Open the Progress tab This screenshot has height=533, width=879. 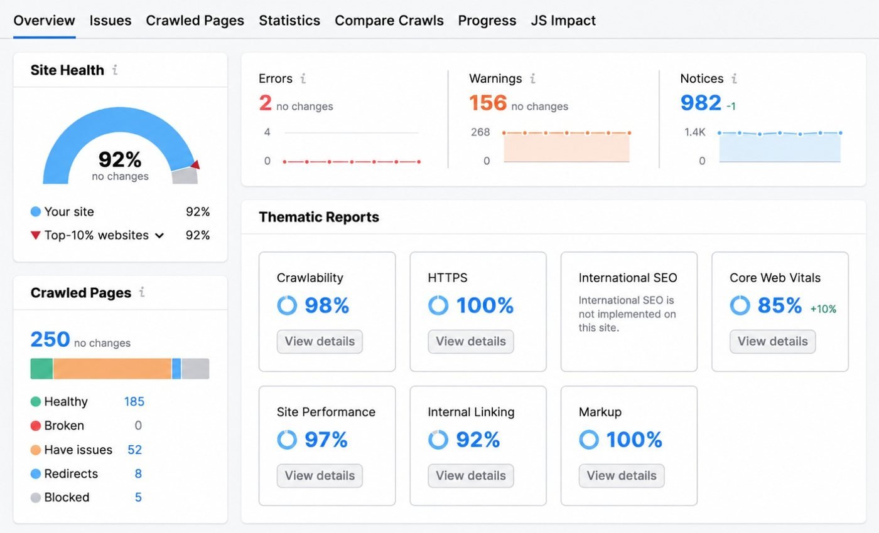(x=487, y=20)
